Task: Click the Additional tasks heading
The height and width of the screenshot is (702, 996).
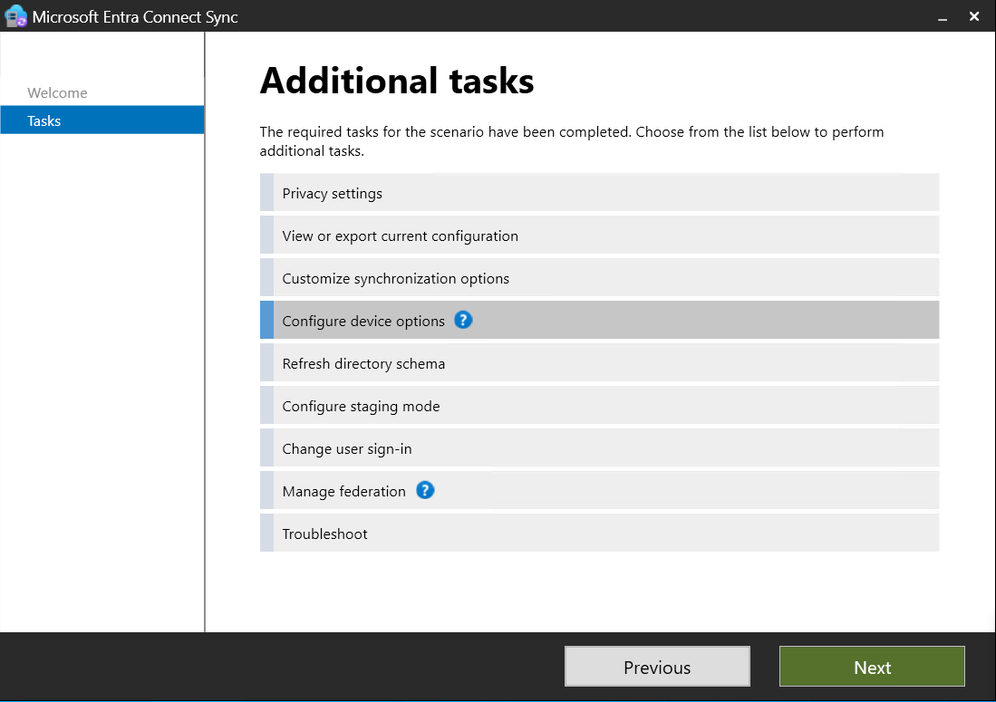Action: click(x=397, y=81)
